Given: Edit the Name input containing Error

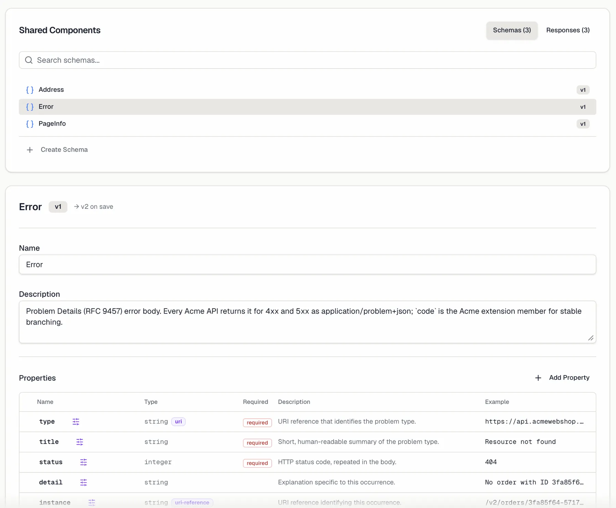Looking at the screenshot, I should tap(307, 265).
